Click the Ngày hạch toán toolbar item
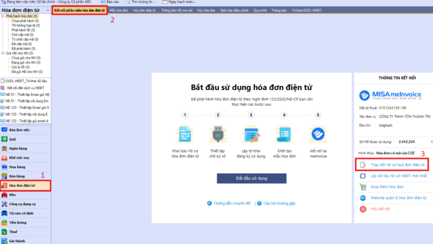 179,2
